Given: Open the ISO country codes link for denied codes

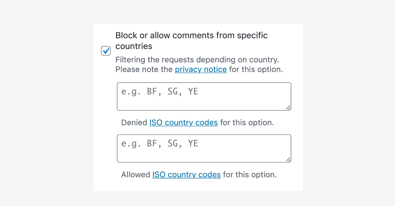Looking at the screenshot, I should pos(184,123).
